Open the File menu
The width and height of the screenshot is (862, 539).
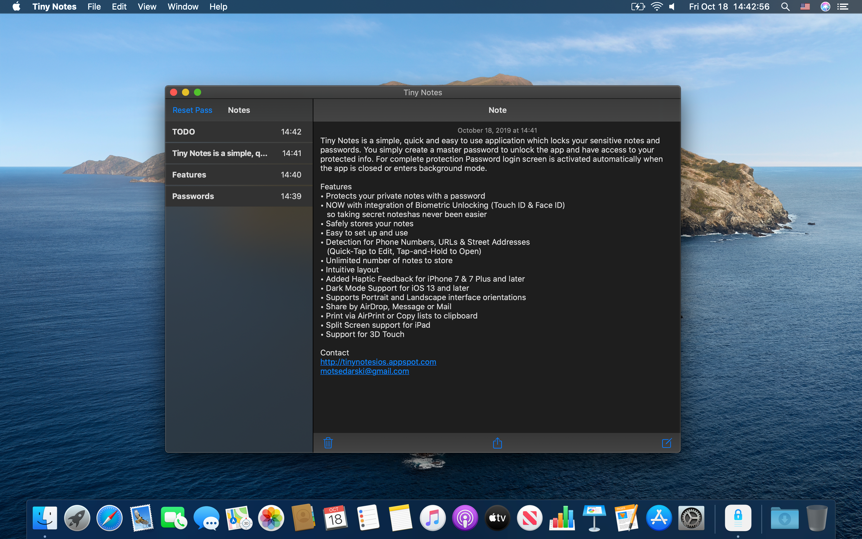(x=94, y=7)
